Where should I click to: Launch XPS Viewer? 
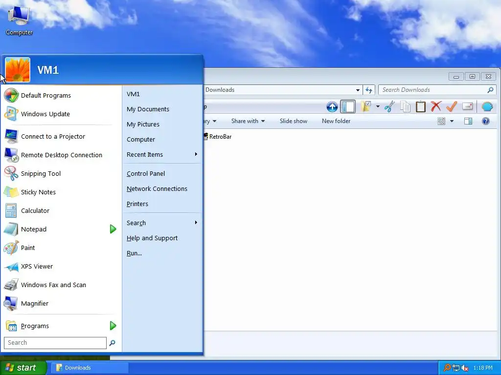click(x=60, y=266)
